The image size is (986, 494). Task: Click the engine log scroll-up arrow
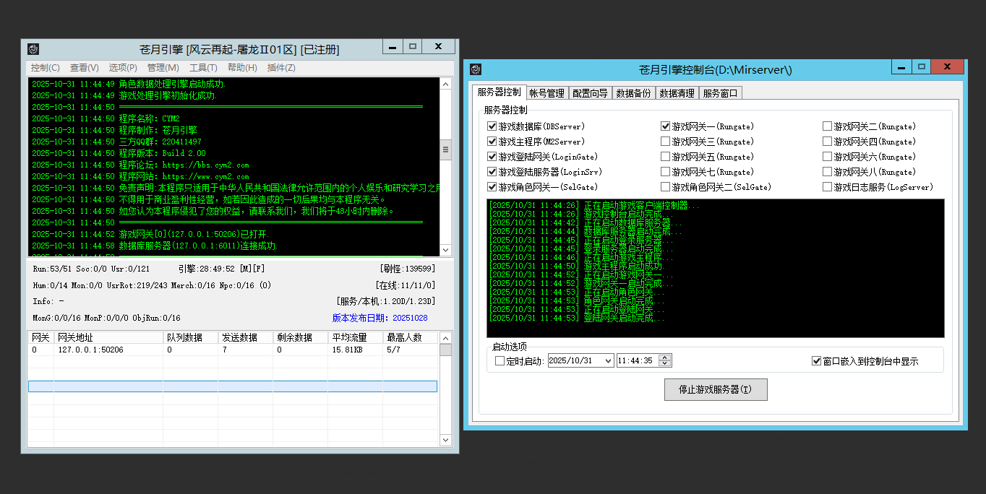point(445,83)
